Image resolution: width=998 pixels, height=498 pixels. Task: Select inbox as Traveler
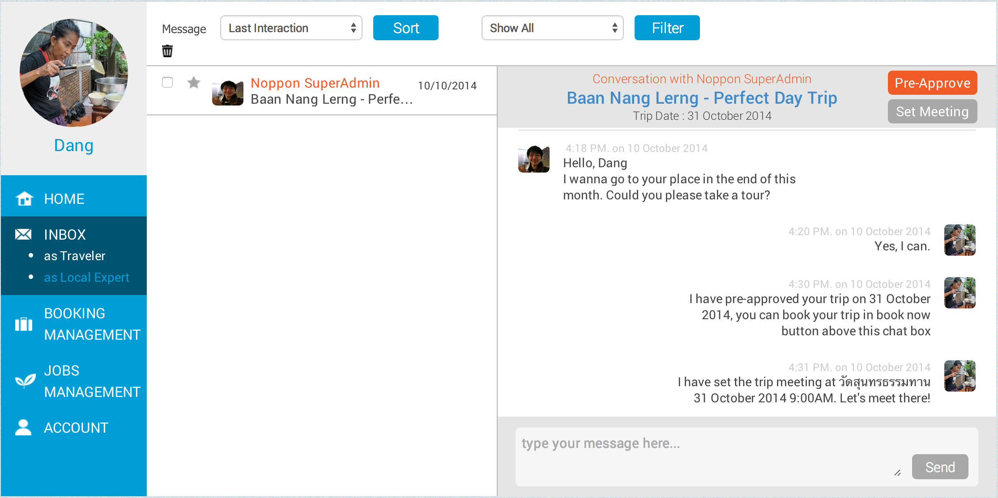pos(75,256)
